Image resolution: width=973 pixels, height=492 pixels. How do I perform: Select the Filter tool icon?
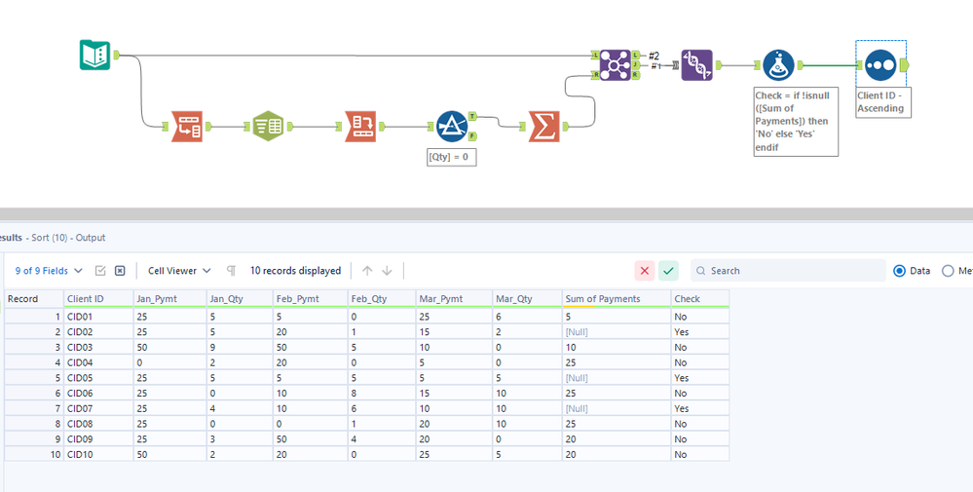[x=452, y=127]
